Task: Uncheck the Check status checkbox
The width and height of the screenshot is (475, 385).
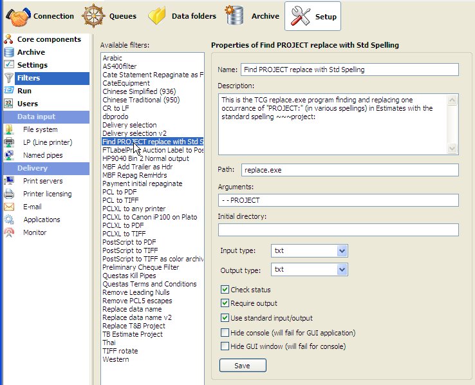Action: pos(225,290)
